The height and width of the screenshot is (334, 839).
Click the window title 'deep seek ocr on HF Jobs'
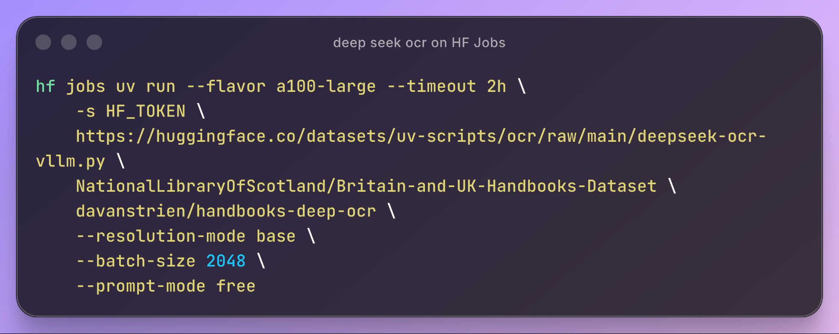419,43
